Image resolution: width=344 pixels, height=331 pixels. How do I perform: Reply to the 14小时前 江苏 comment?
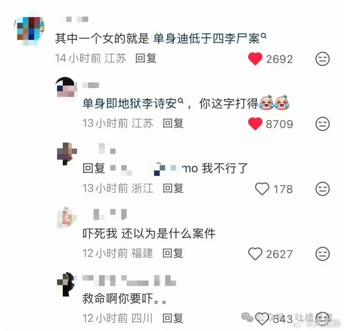146,58
